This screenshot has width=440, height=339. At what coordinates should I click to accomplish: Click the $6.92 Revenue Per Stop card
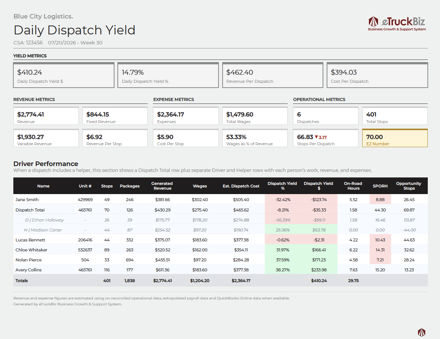[115, 138]
